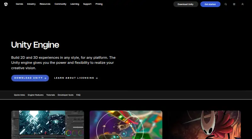This screenshot has width=252, height=139.
Task: Jump to FAQ section
Action: pos(78,95)
